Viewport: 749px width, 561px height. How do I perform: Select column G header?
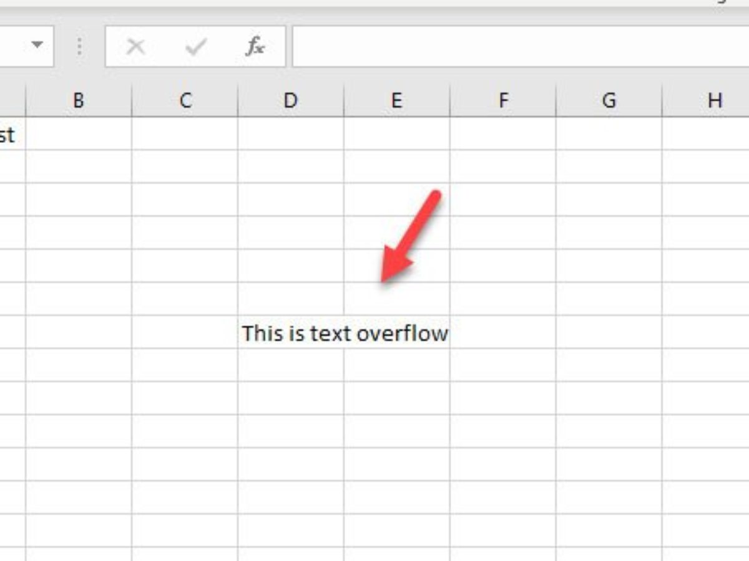pos(609,100)
